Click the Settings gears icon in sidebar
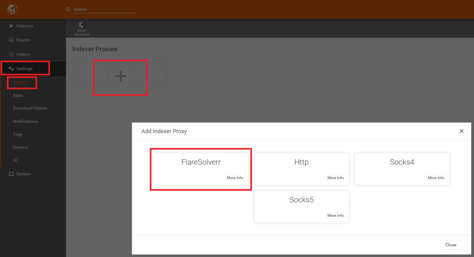The image size is (474, 257). (11, 69)
